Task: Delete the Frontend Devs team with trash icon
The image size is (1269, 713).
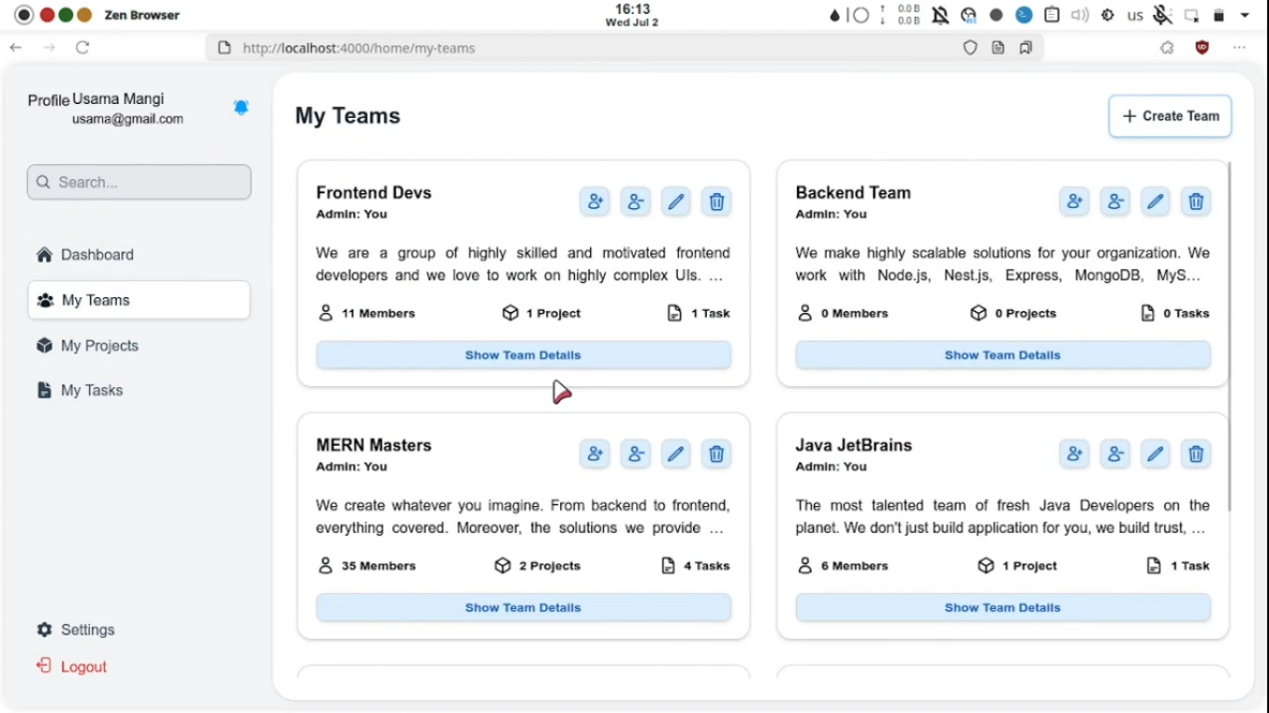Action: point(716,201)
